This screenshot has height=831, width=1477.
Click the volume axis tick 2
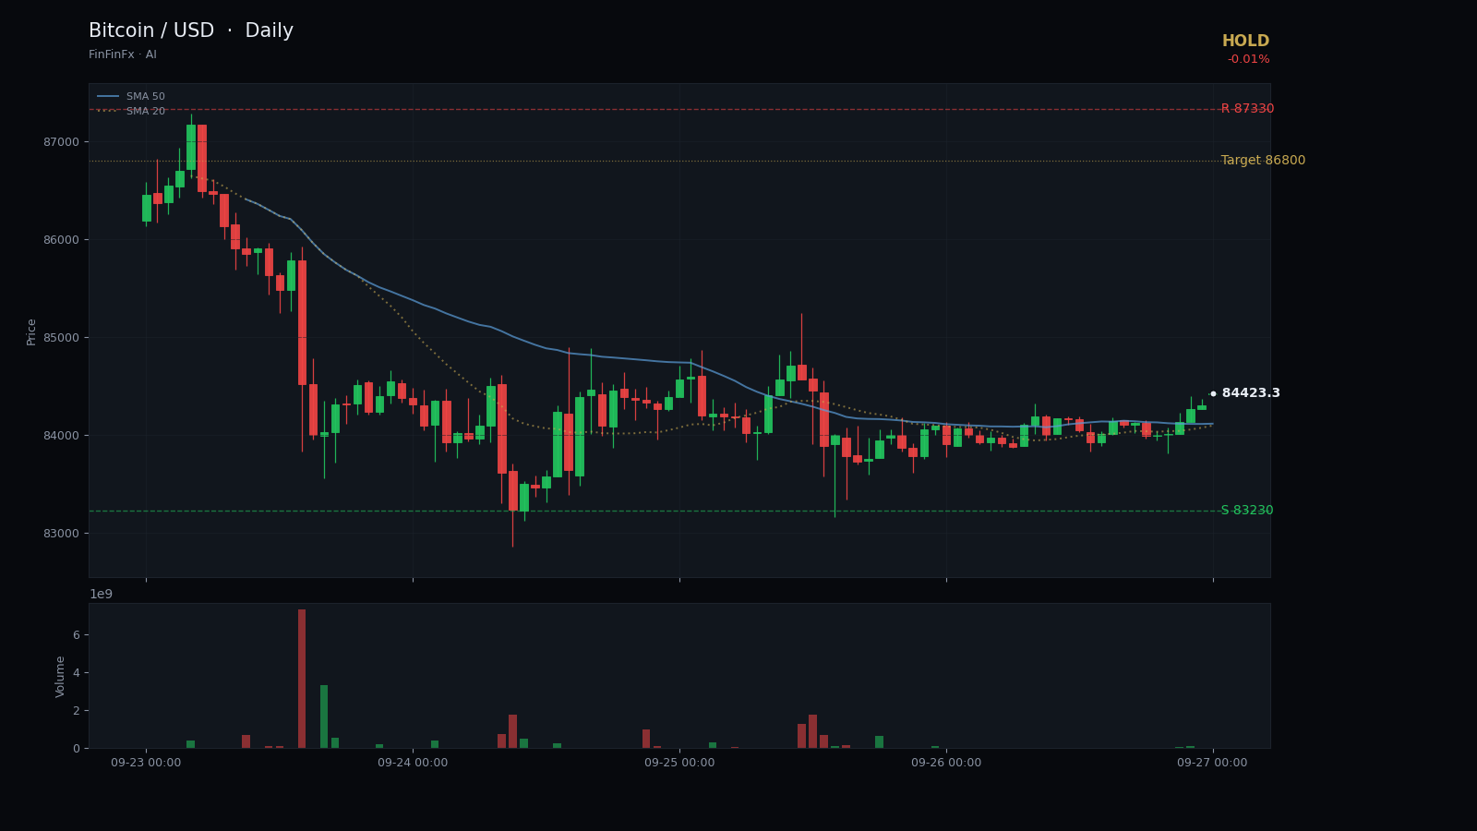click(77, 711)
